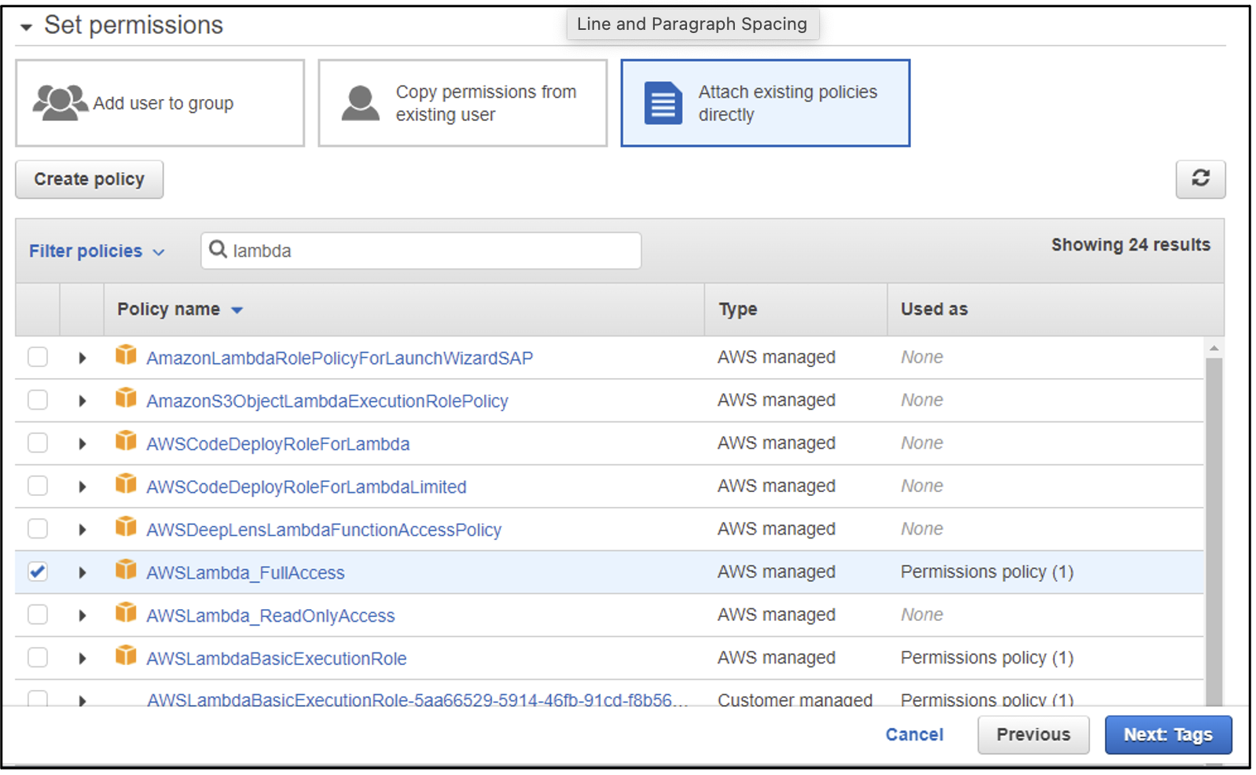Click the document icon on Attach existing policies
Image resolution: width=1256 pixels, height=775 pixels.
click(x=663, y=103)
